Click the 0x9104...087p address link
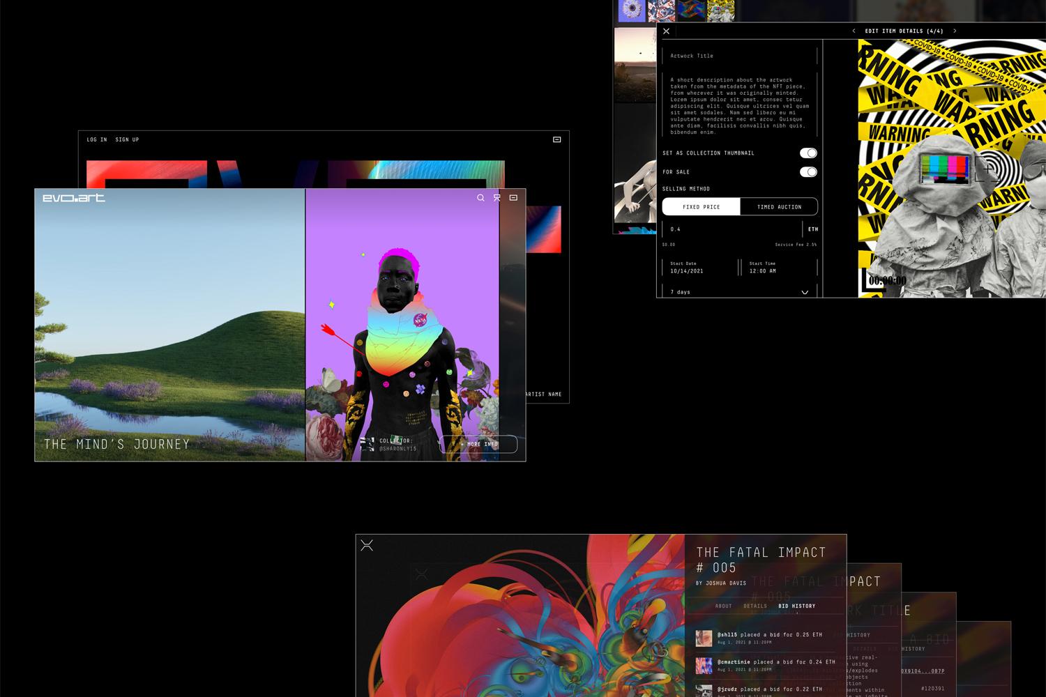1046x697 pixels. (923, 671)
